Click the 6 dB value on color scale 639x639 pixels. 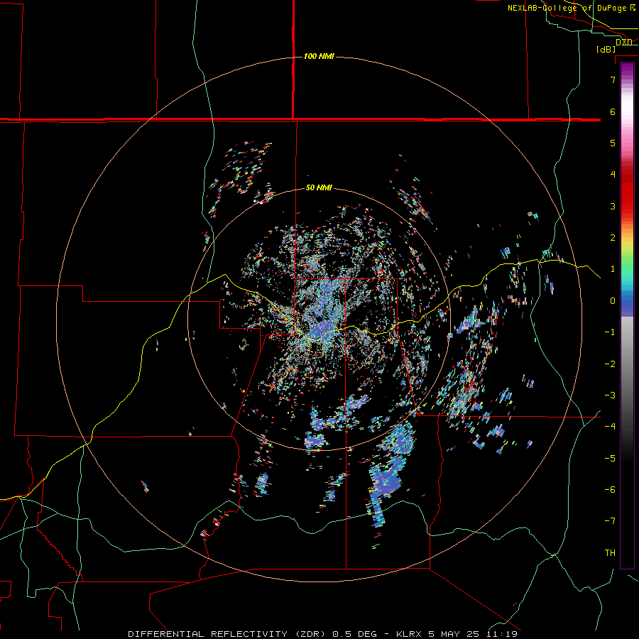pyautogui.click(x=613, y=111)
